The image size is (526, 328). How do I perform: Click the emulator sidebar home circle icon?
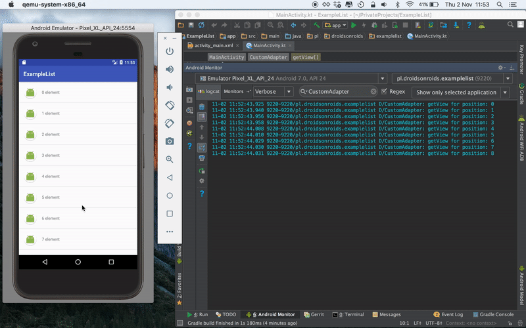pyautogui.click(x=170, y=195)
